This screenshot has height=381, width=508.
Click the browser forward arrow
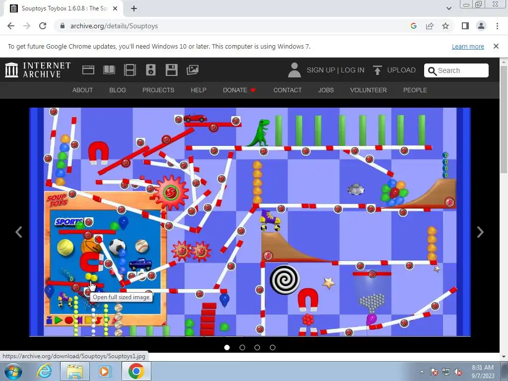(27, 26)
